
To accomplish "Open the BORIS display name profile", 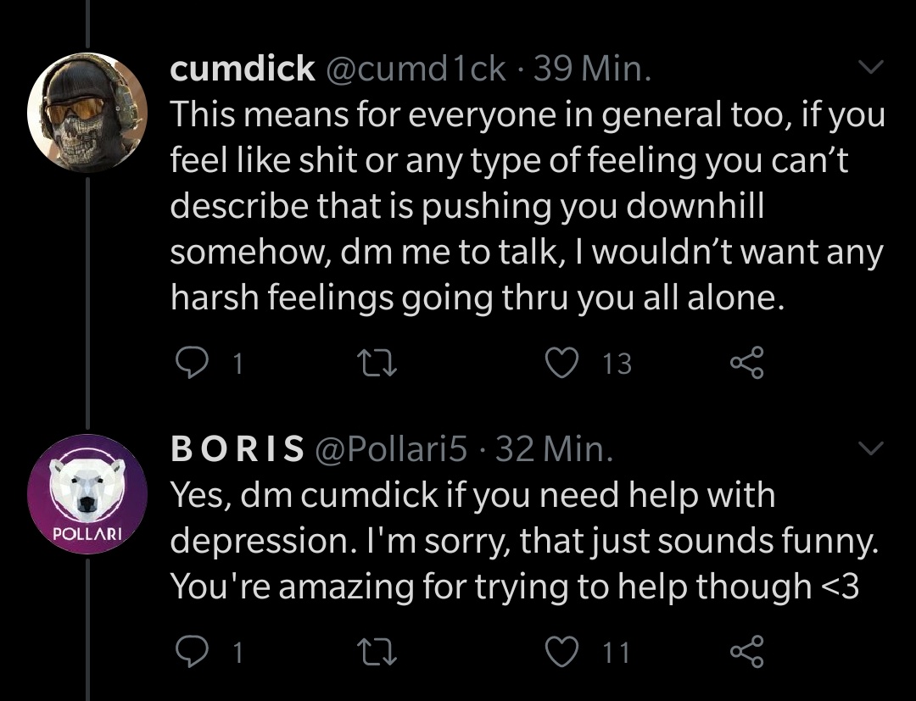I will [237, 450].
